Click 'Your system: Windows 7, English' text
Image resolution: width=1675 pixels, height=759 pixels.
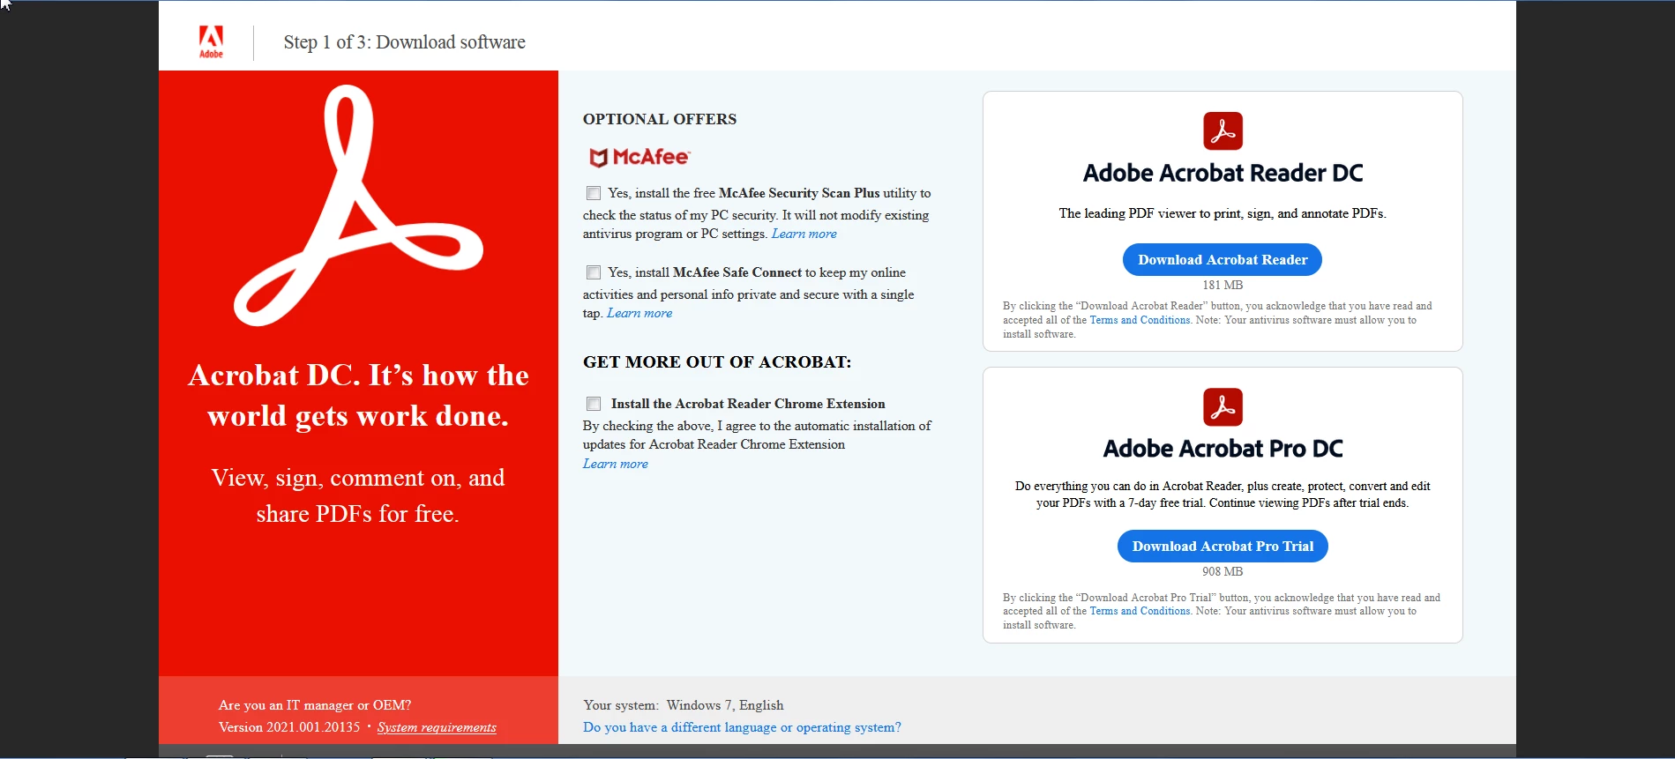tap(684, 705)
